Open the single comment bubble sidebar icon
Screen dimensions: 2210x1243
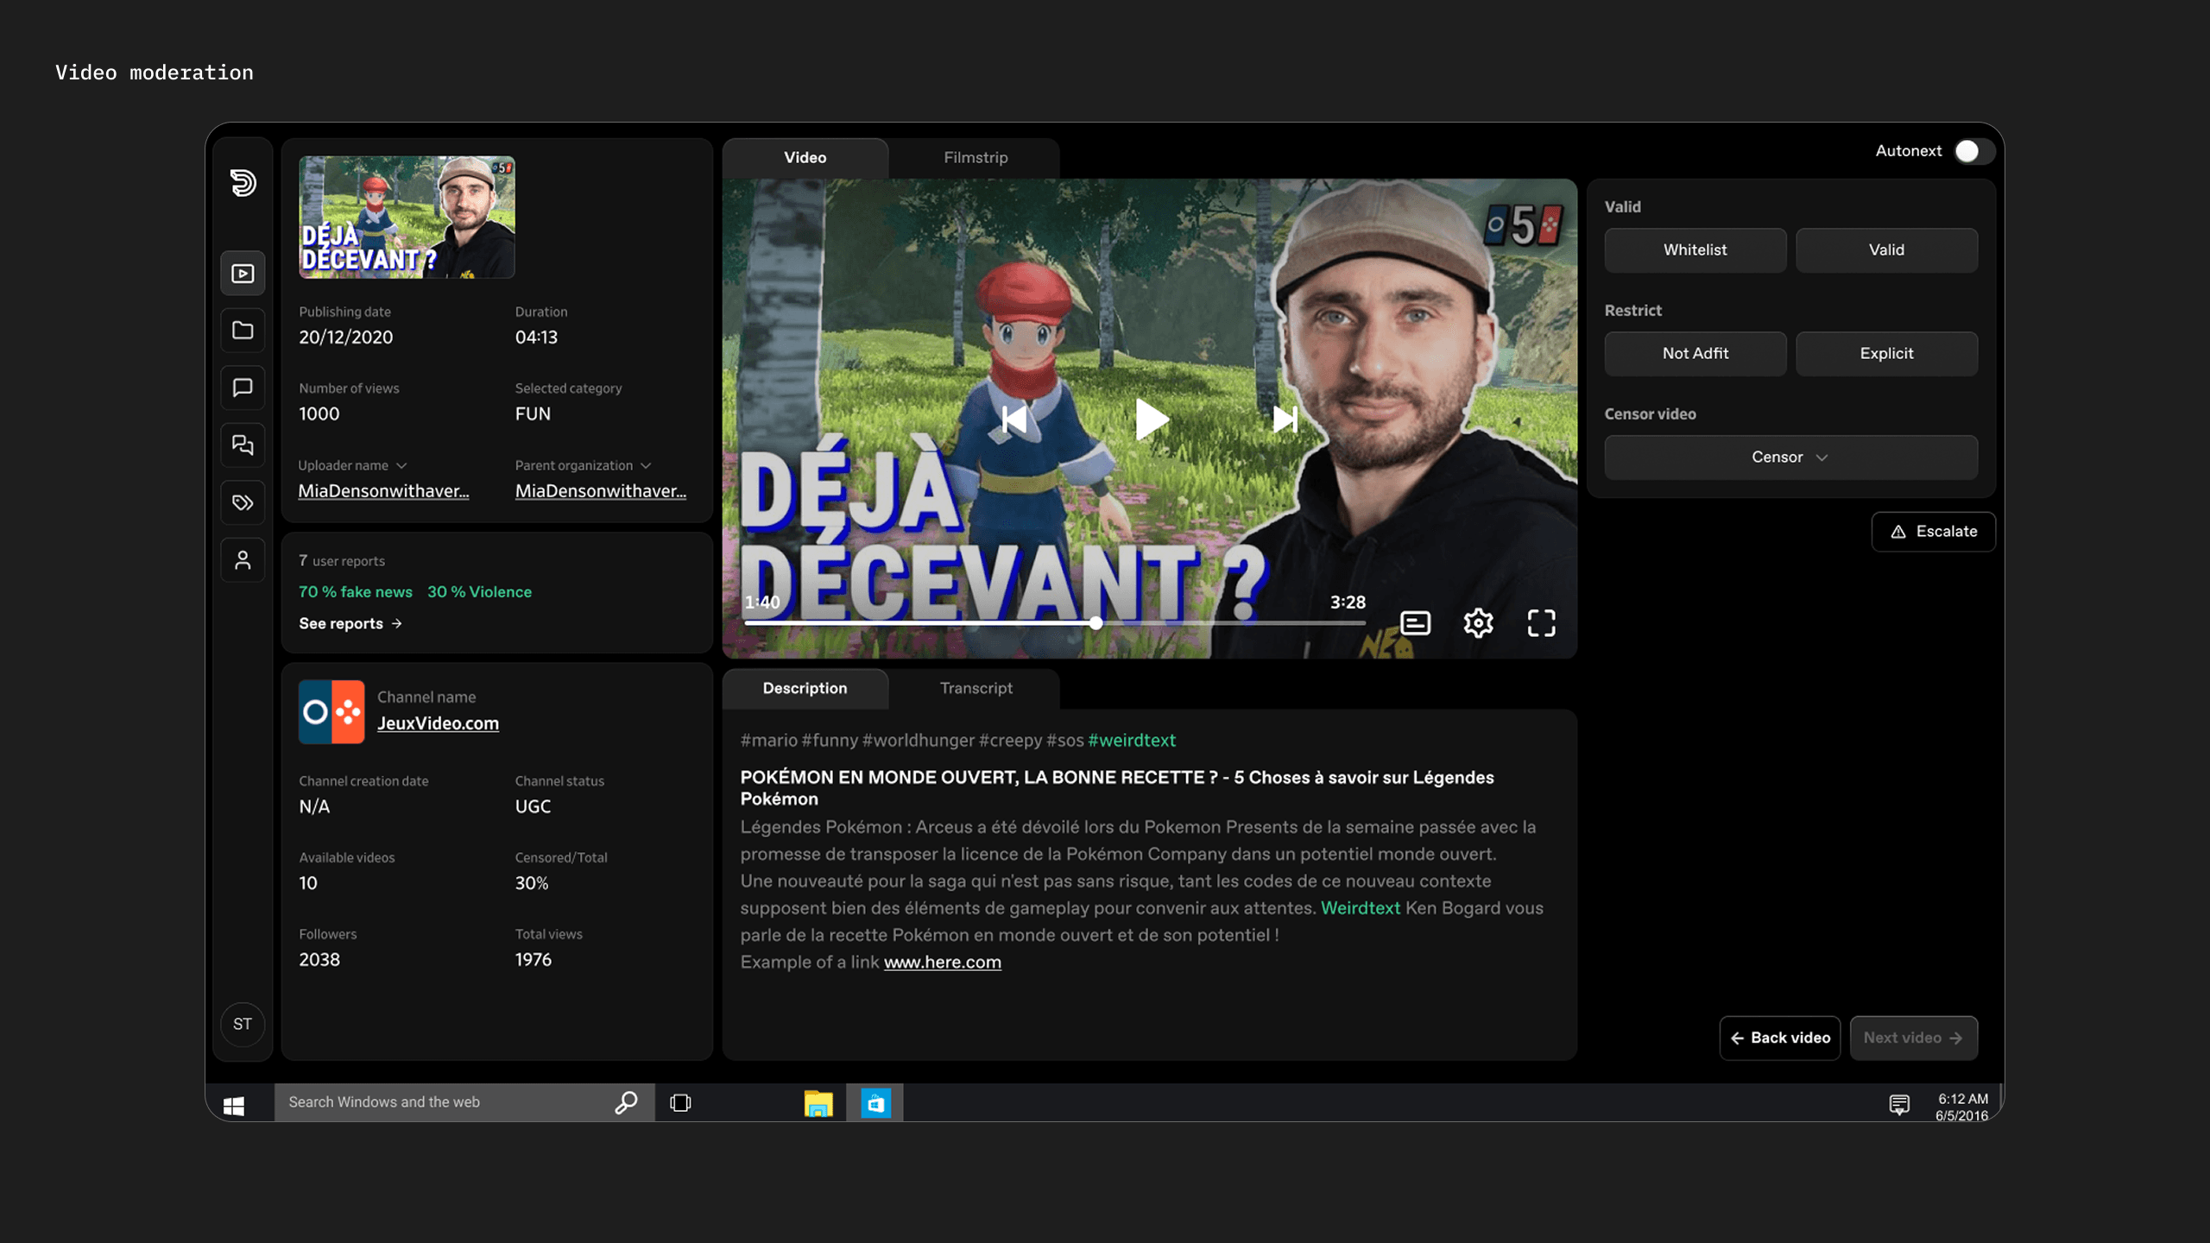tap(243, 388)
